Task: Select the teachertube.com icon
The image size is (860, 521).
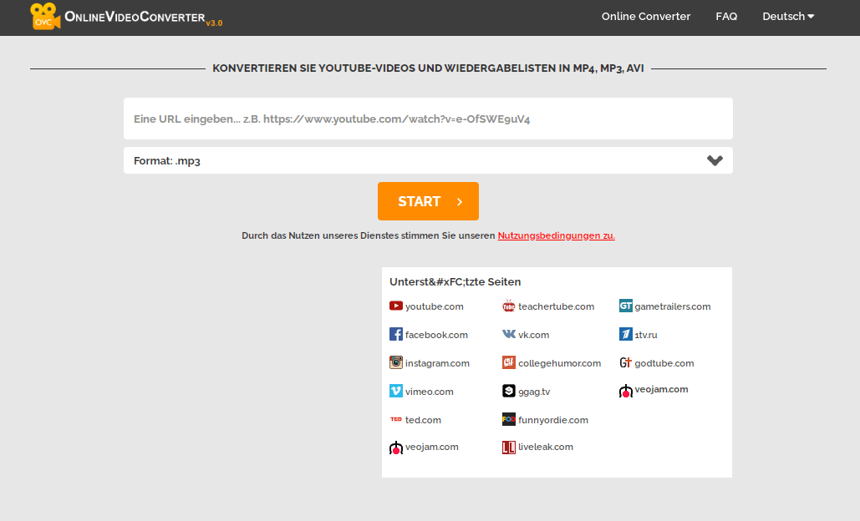Action: [508, 306]
